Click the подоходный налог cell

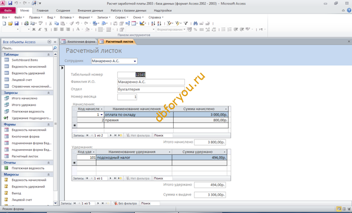tap(134, 158)
